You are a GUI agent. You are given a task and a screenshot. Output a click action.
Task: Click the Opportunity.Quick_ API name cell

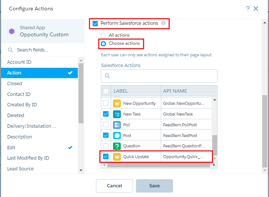coord(186,157)
